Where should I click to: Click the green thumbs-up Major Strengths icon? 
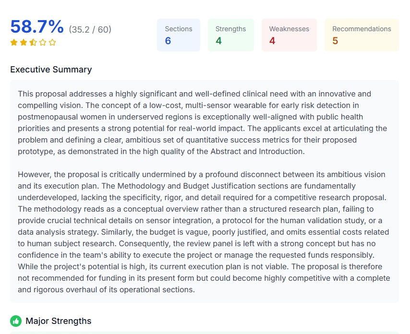pyautogui.click(x=17, y=321)
